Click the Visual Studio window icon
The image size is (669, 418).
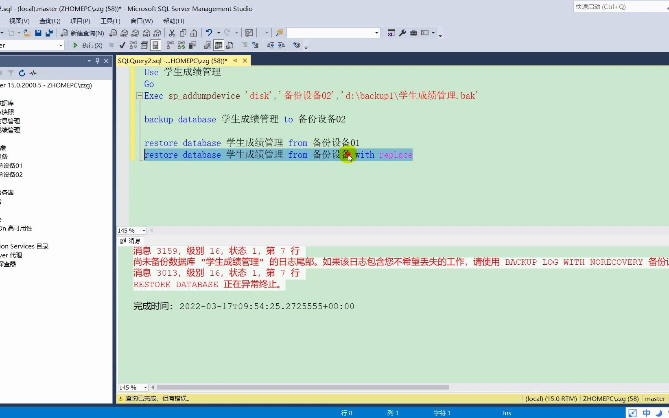391,33
